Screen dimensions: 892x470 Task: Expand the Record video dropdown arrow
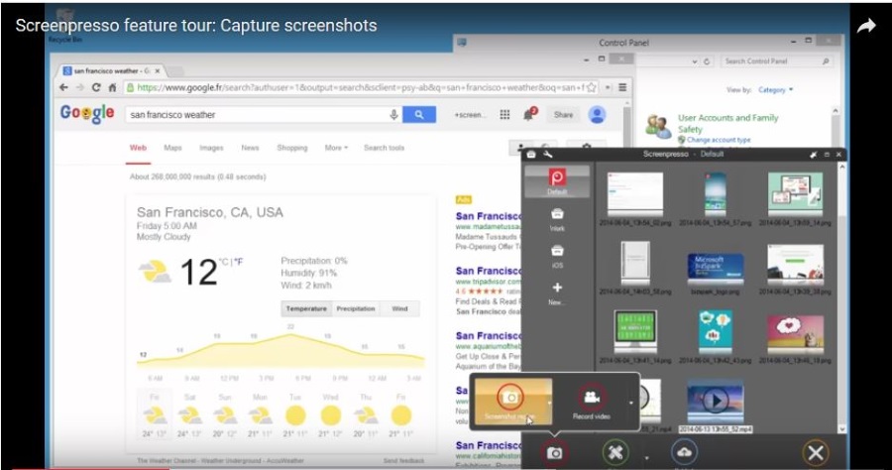[x=631, y=403]
